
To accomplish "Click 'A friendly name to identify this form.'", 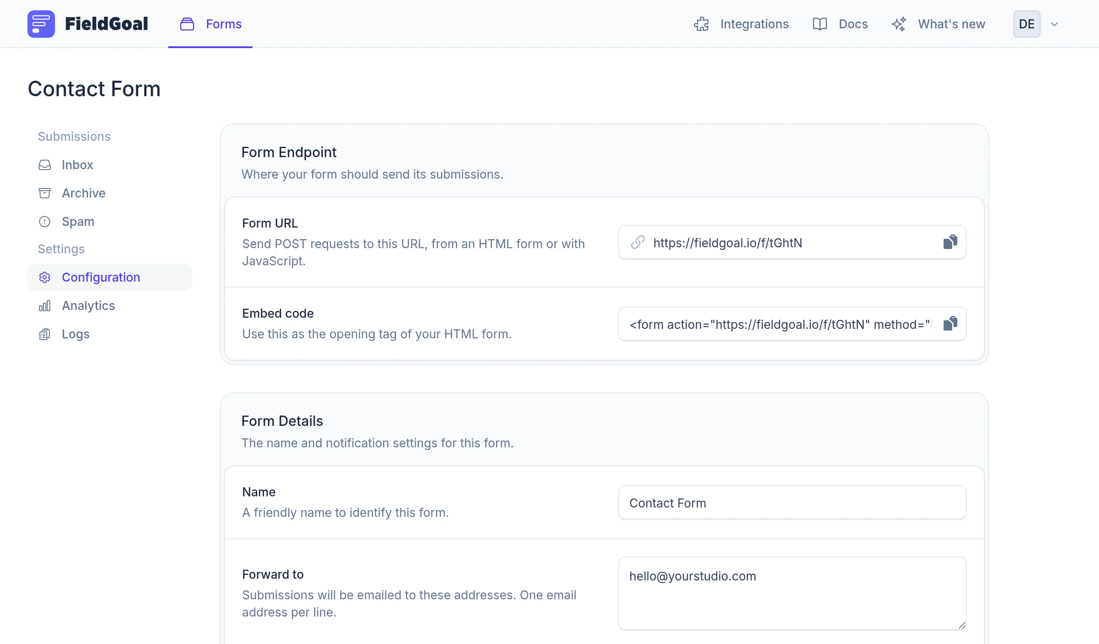I will [x=346, y=513].
